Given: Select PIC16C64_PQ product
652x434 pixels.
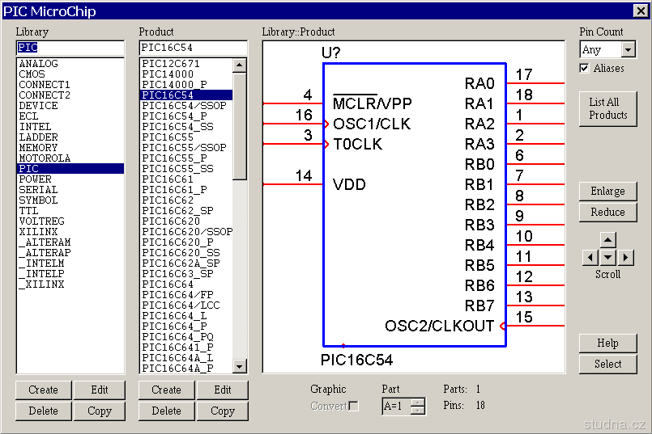Looking at the screenshot, I should [x=186, y=337].
